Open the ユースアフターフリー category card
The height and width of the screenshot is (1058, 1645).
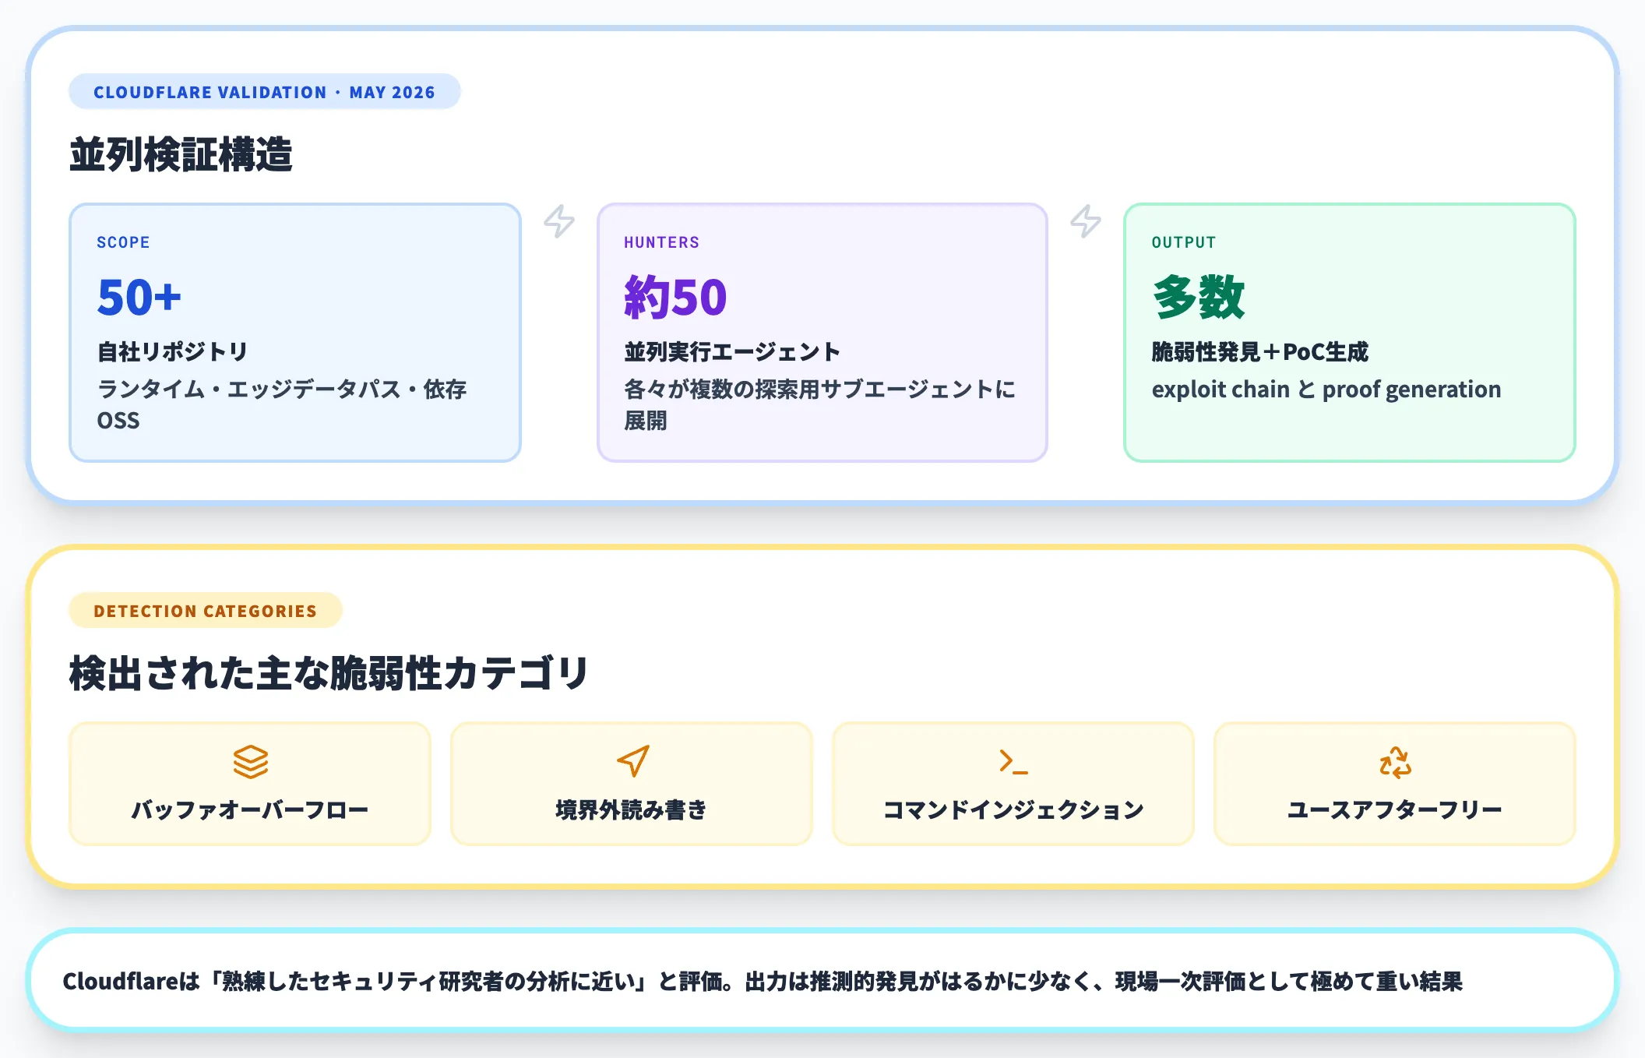click(x=1395, y=784)
